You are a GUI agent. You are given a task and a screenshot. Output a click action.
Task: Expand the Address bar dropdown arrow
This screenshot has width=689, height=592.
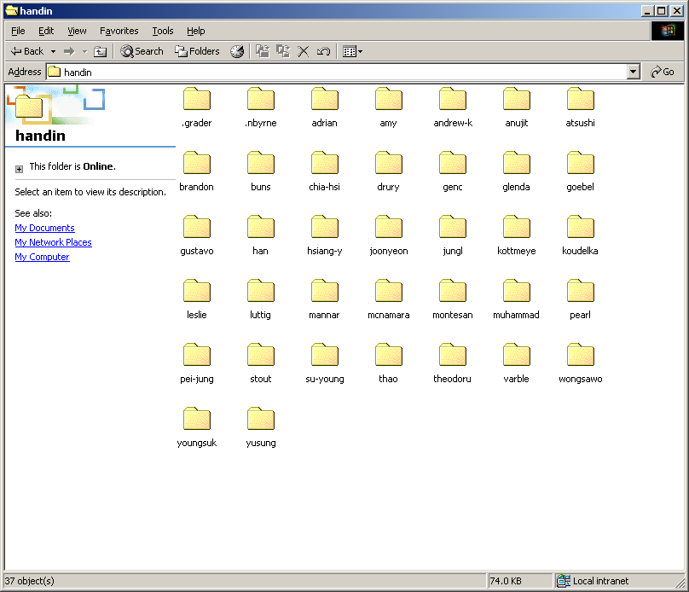point(633,73)
